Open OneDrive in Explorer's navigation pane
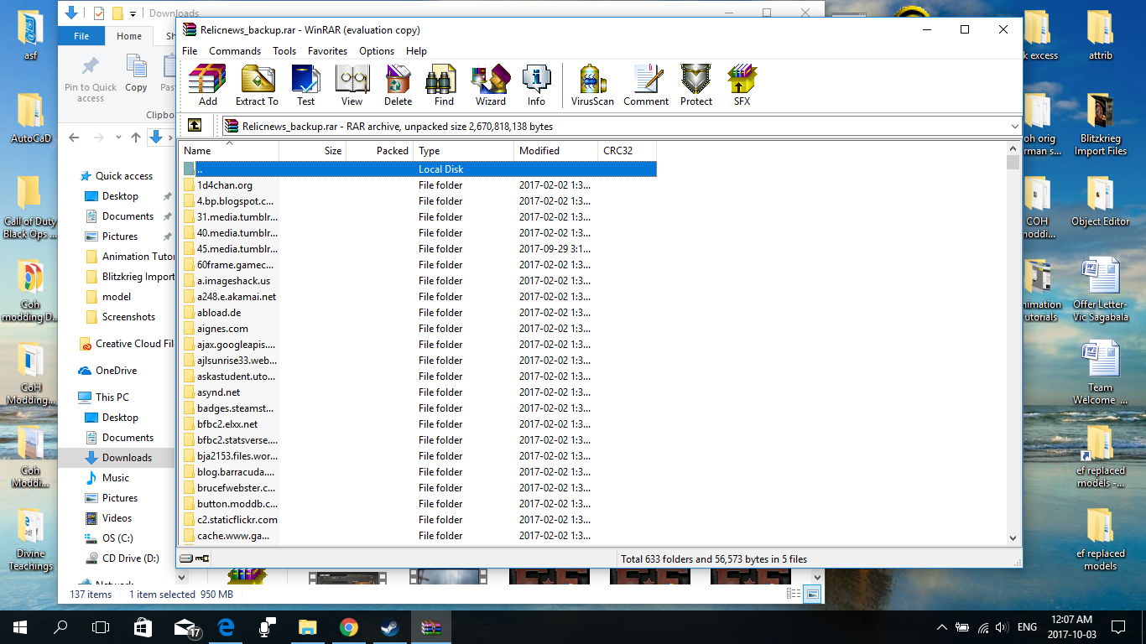Viewport: 1146px width, 644px height. 117,371
